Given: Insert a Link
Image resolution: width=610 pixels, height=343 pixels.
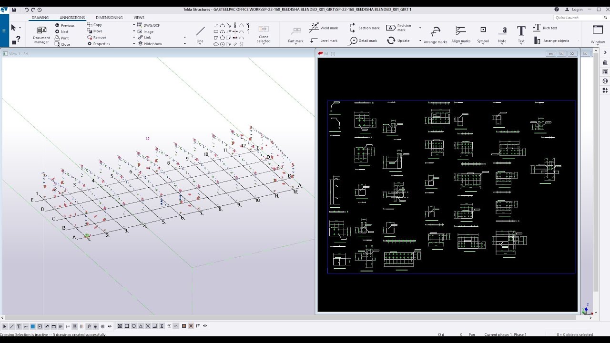Looking at the screenshot, I should pyautogui.click(x=144, y=38).
